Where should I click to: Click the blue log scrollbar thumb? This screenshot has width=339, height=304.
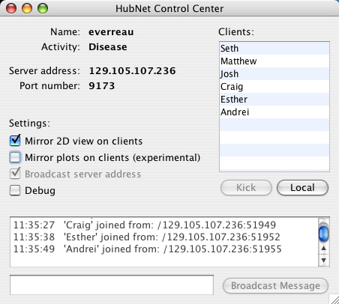point(323,233)
